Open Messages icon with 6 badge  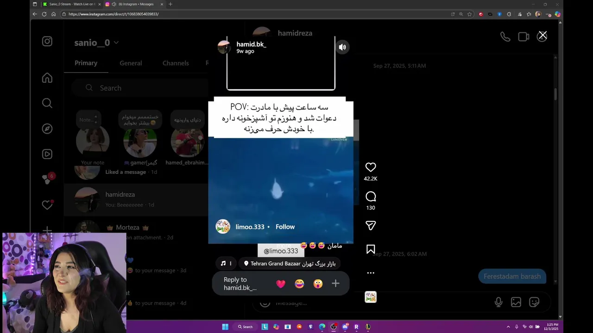tap(47, 179)
